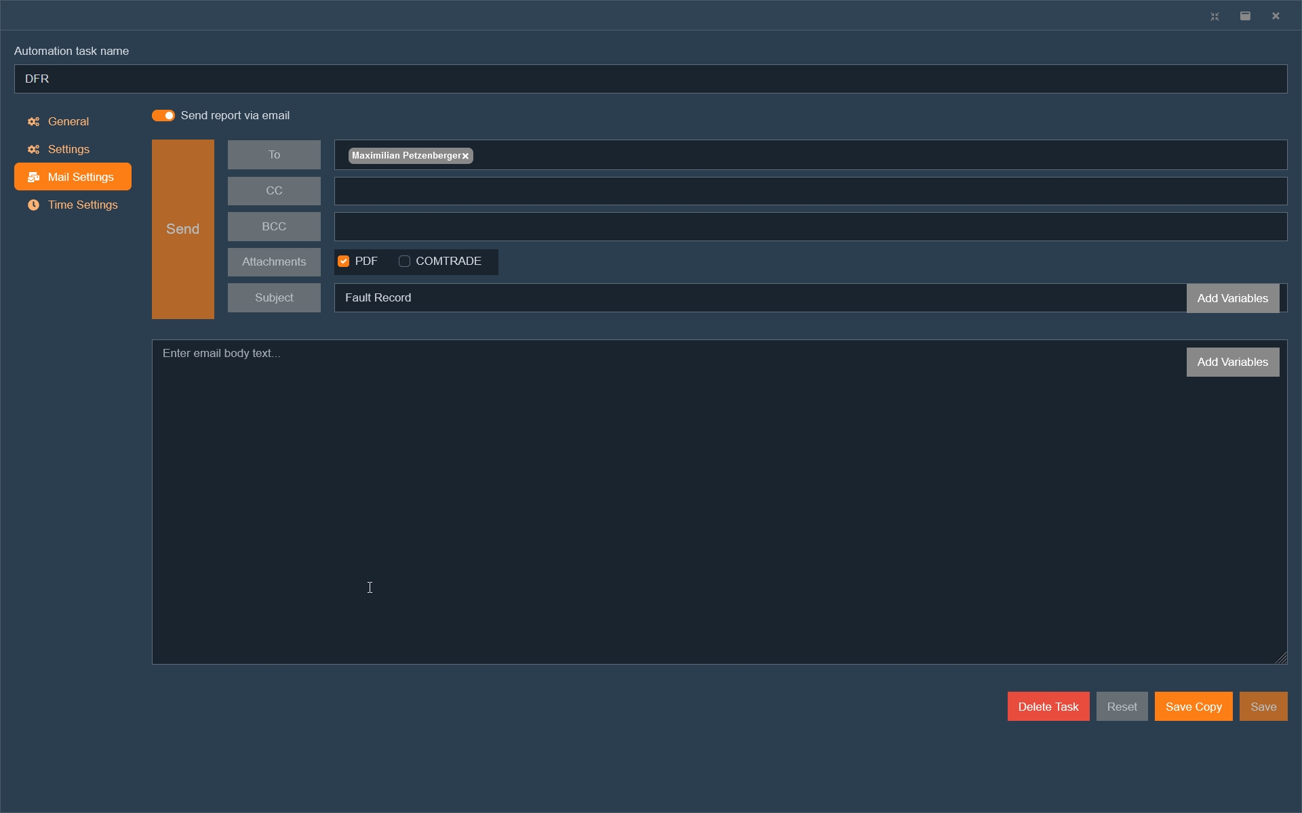Click the Mail Settings envelope icon
This screenshot has height=813, width=1302.
click(33, 178)
